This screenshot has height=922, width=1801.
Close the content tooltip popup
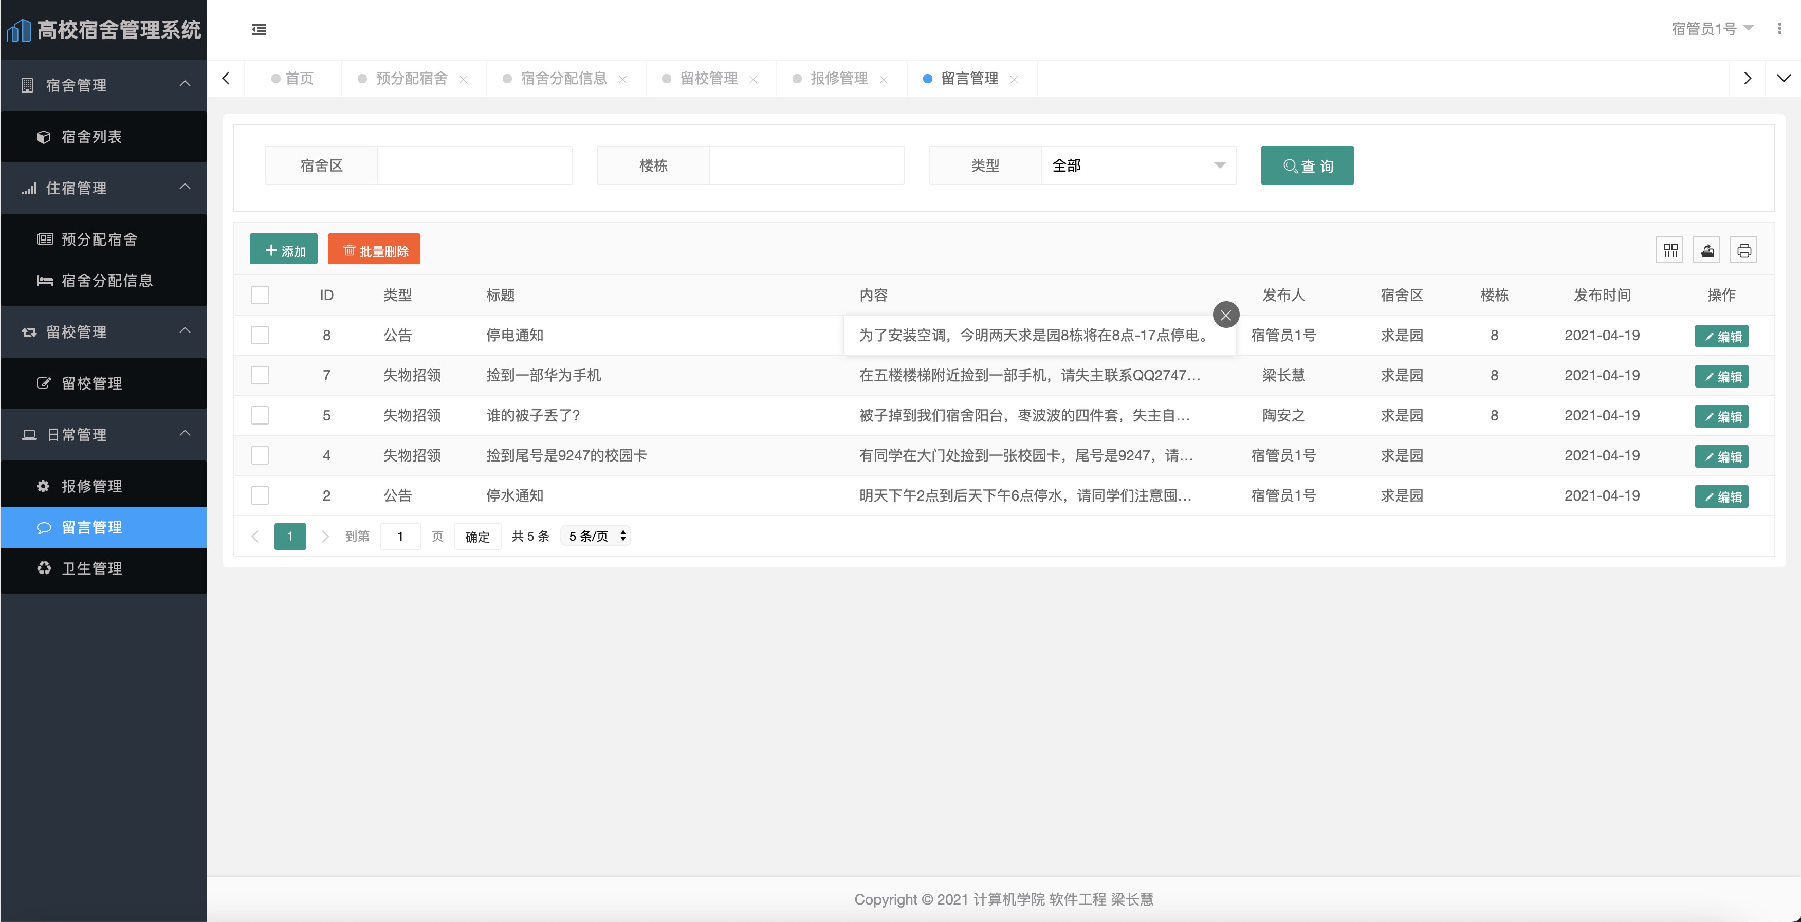pyautogui.click(x=1226, y=315)
